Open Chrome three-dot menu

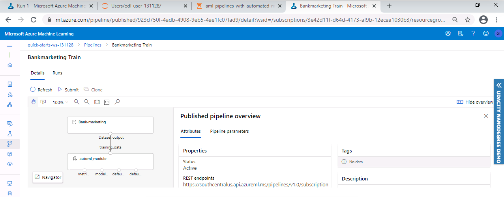coord(497,20)
